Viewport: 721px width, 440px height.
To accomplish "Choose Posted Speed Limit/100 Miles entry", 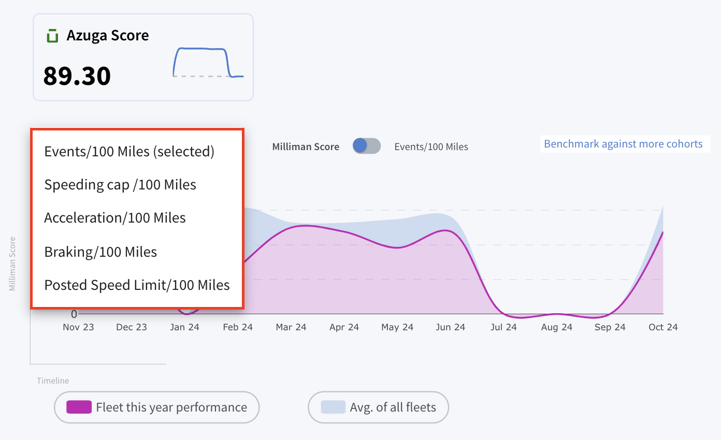I will tap(137, 285).
